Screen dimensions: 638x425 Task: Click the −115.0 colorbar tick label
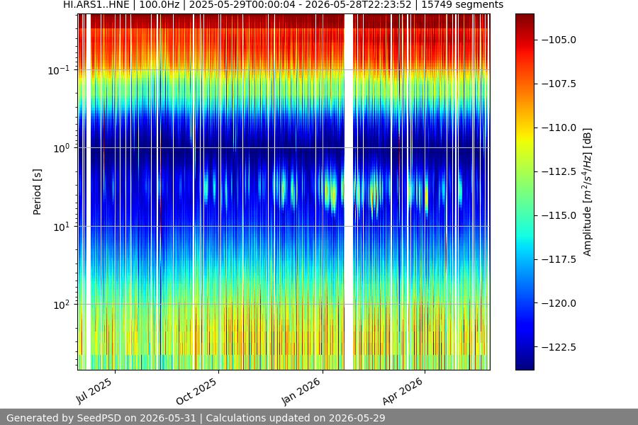pos(559,215)
